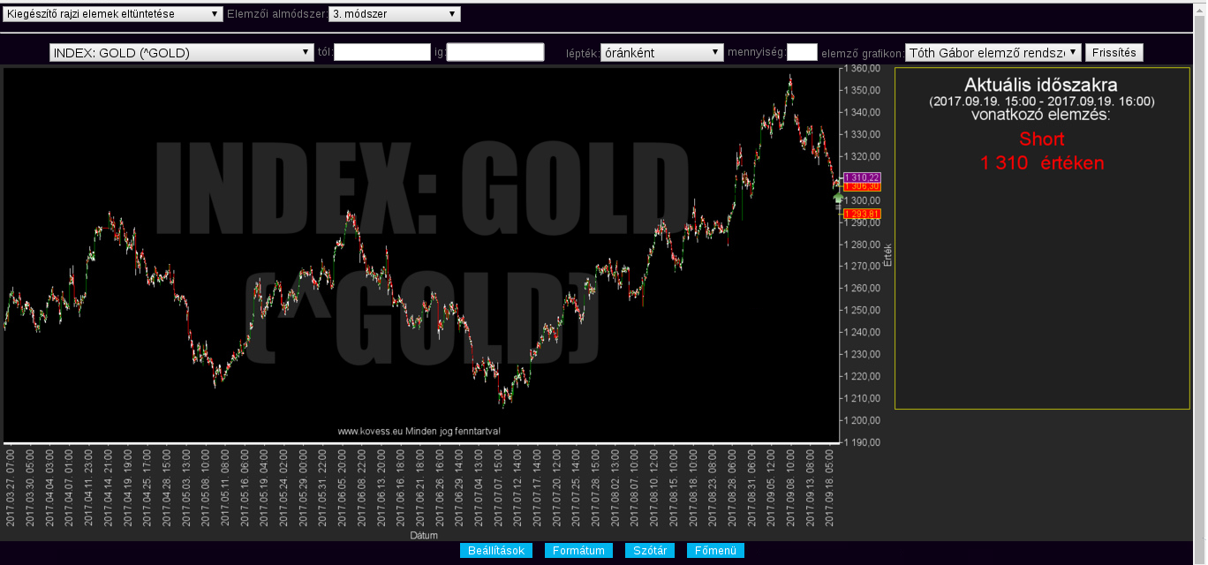Go to the Formátum menu item
1208x565 pixels.
[x=578, y=551]
